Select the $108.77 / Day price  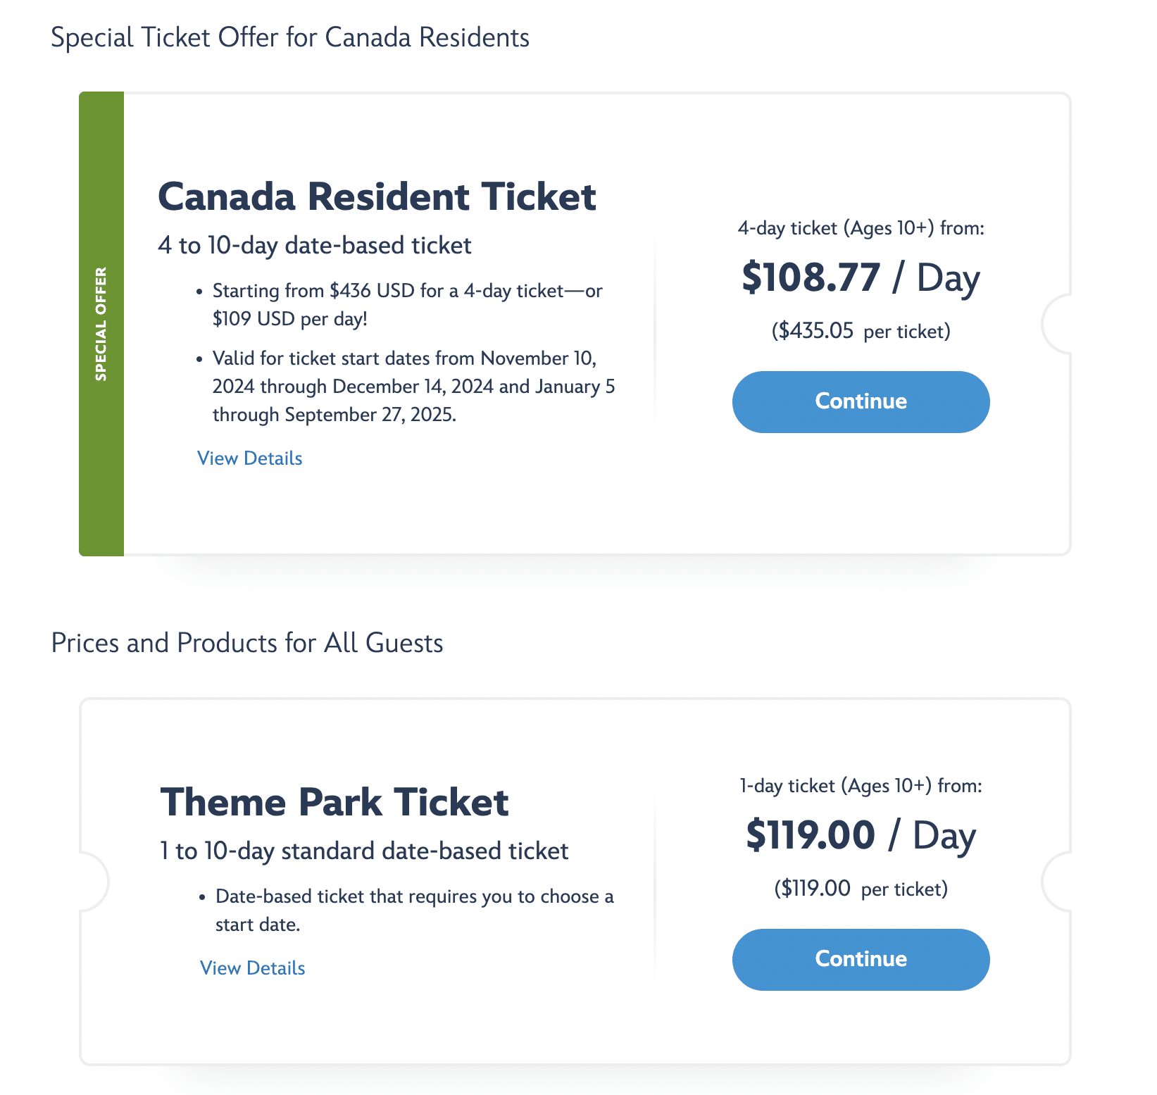pyautogui.click(x=861, y=277)
